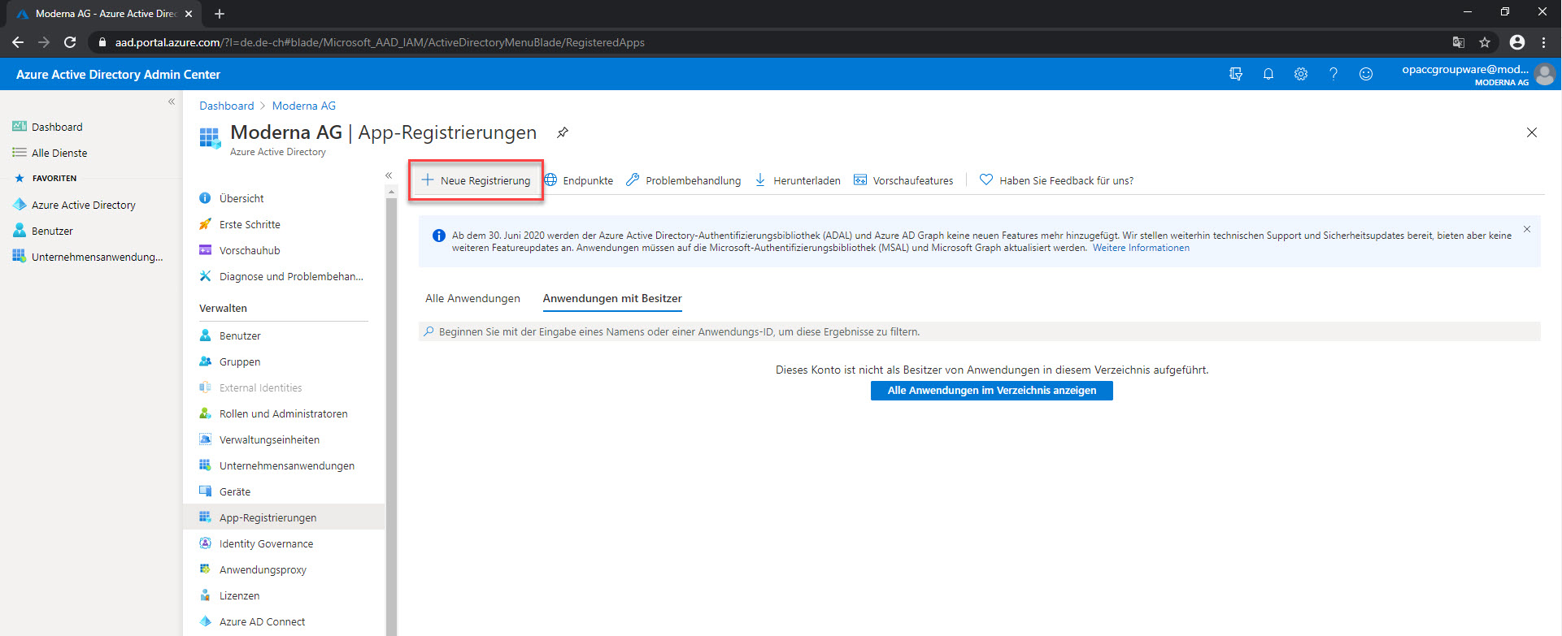This screenshot has height=636, width=1562.
Task: Dismiss the ADAL info banner
Action: [1527, 229]
